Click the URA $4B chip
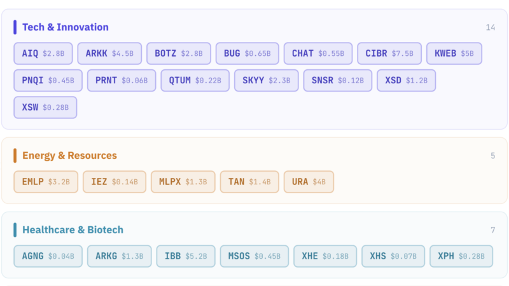This screenshot has height=286, width=509. click(x=309, y=182)
